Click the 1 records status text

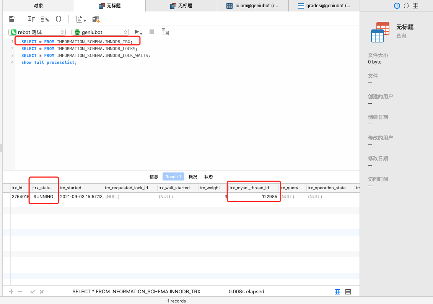[x=176, y=301]
